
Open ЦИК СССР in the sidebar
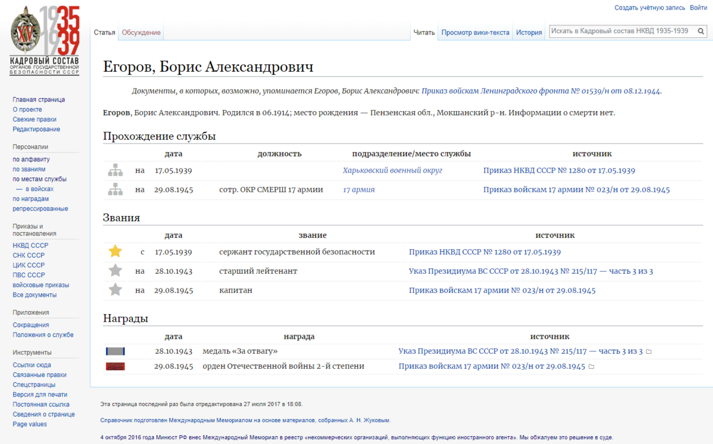29,265
